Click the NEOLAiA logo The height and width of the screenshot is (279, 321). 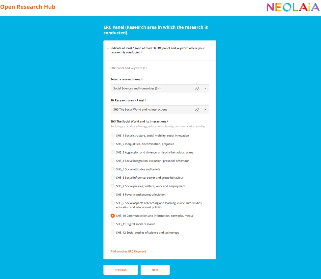pos(293,7)
